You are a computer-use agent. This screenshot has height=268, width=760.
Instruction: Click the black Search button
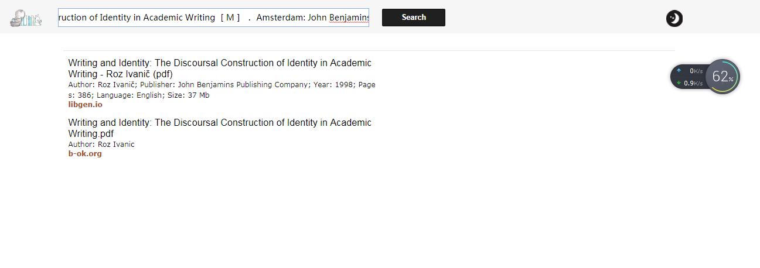[414, 18]
